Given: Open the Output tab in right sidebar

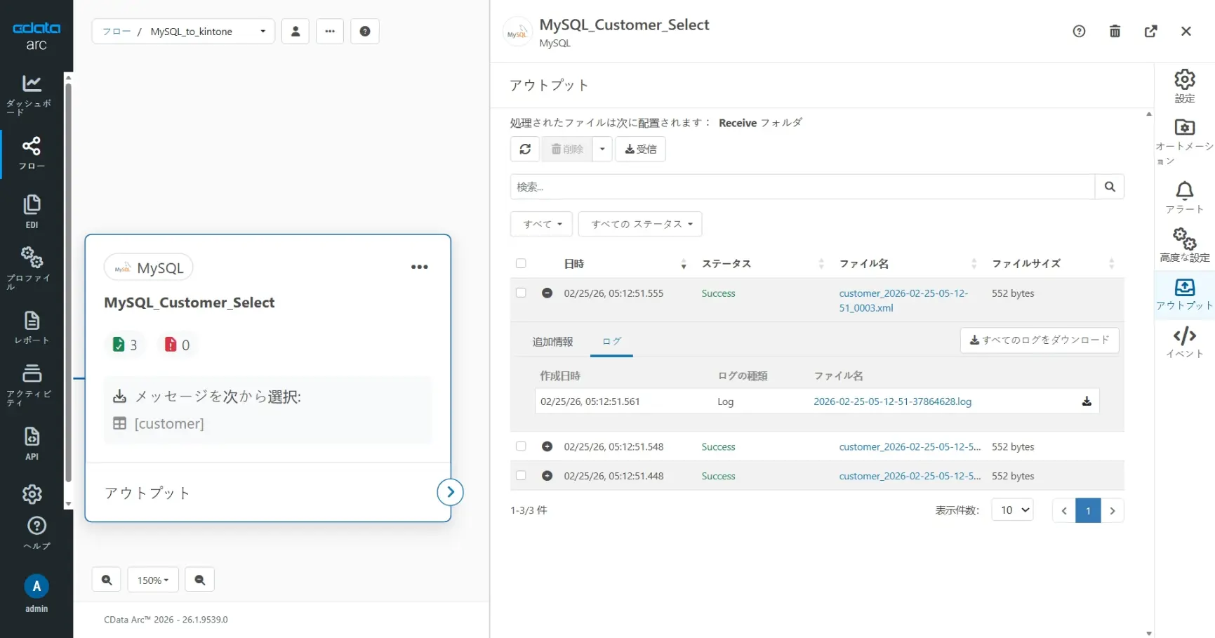Looking at the screenshot, I should point(1184,293).
